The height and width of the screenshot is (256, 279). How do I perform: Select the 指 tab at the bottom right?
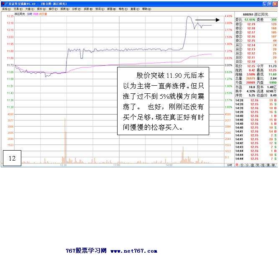coord(263,165)
